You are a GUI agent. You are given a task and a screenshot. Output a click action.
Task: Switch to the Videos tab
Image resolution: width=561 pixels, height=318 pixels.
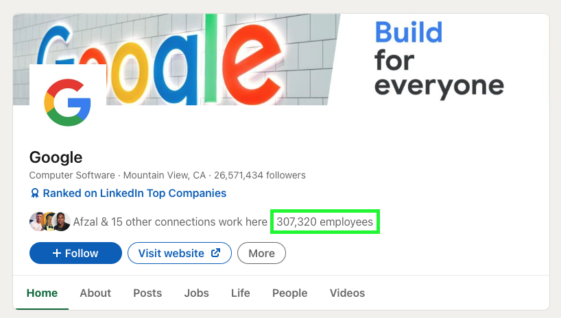(x=347, y=293)
